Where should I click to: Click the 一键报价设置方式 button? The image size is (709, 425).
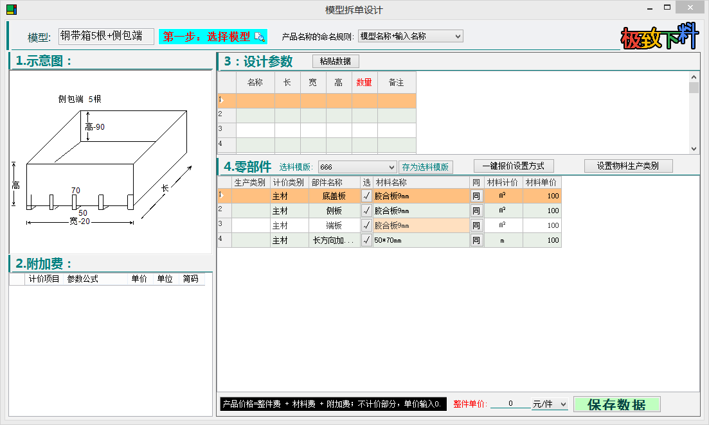pyautogui.click(x=513, y=166)
